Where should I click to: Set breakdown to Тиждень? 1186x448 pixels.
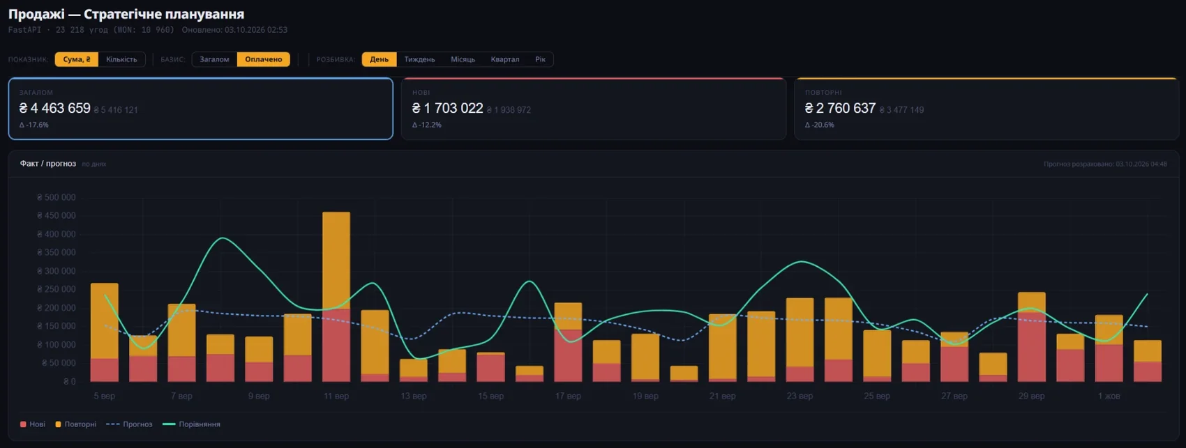click(x=419, y=59)
